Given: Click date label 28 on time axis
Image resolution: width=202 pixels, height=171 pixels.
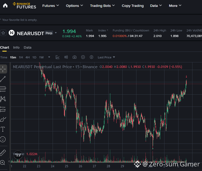Looking at the screenshot, I should [108, 166].
